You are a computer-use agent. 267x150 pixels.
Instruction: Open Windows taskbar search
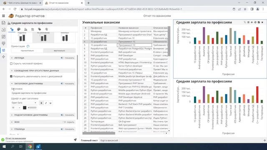[13, 146]
